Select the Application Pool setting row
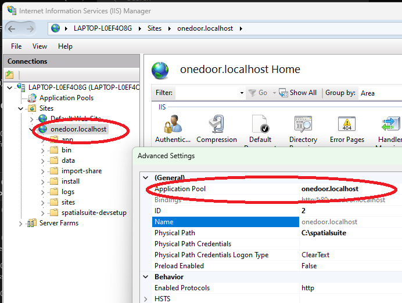402x303 pixels. (x=277, y=189)
